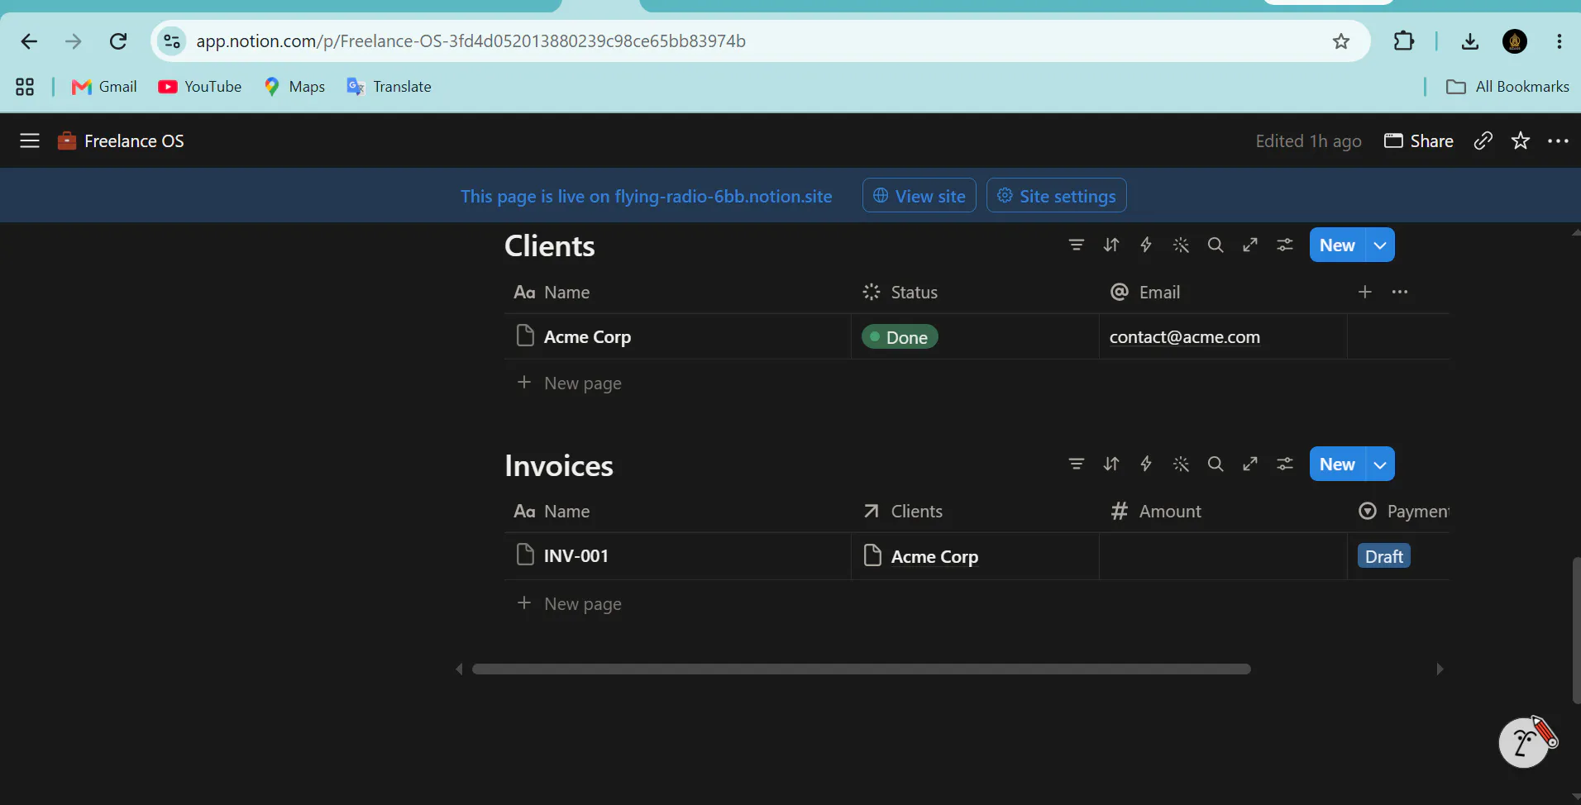Open the Draft payment status selector
The image size is (1581, 805).
(x=1384, y=556)
